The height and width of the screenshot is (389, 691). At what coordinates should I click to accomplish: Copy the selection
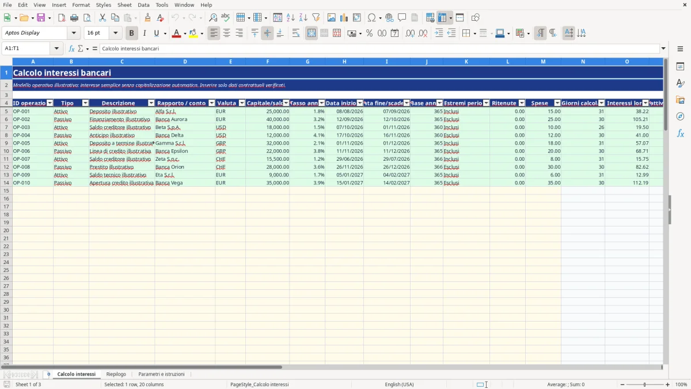(x=115, y=18)
